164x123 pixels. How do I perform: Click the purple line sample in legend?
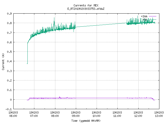point(152,16)
